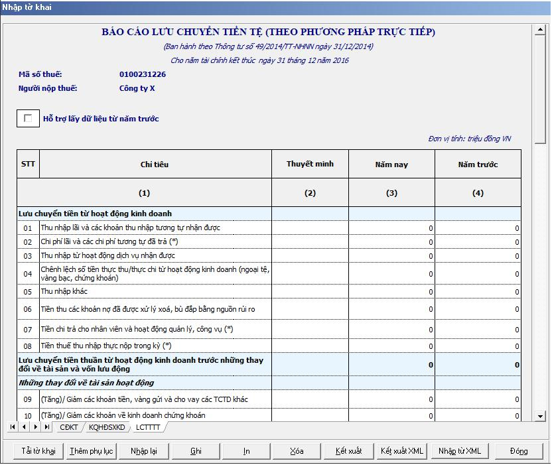Click vertical scrollbar up arrow
552x465 pixels.
540,31
